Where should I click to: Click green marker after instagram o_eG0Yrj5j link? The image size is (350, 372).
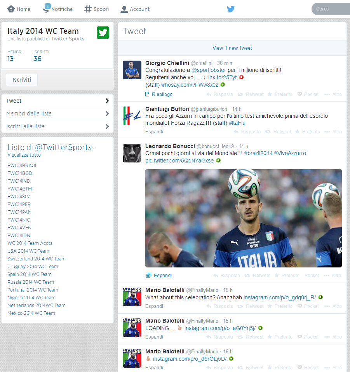coord(260,328)
